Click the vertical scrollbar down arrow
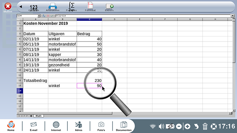 click(234, 110)
